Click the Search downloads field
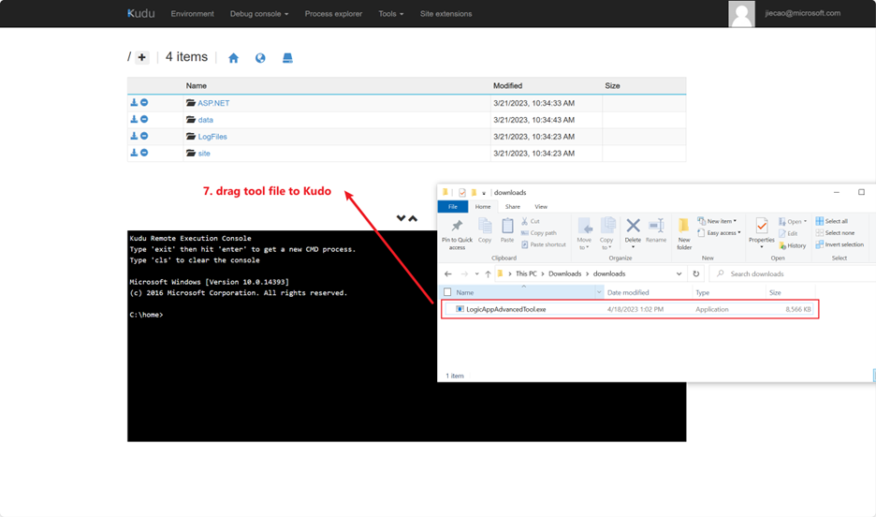Image resolution: width=876 pixels, height=517 pixels. (x=794, y=273)
